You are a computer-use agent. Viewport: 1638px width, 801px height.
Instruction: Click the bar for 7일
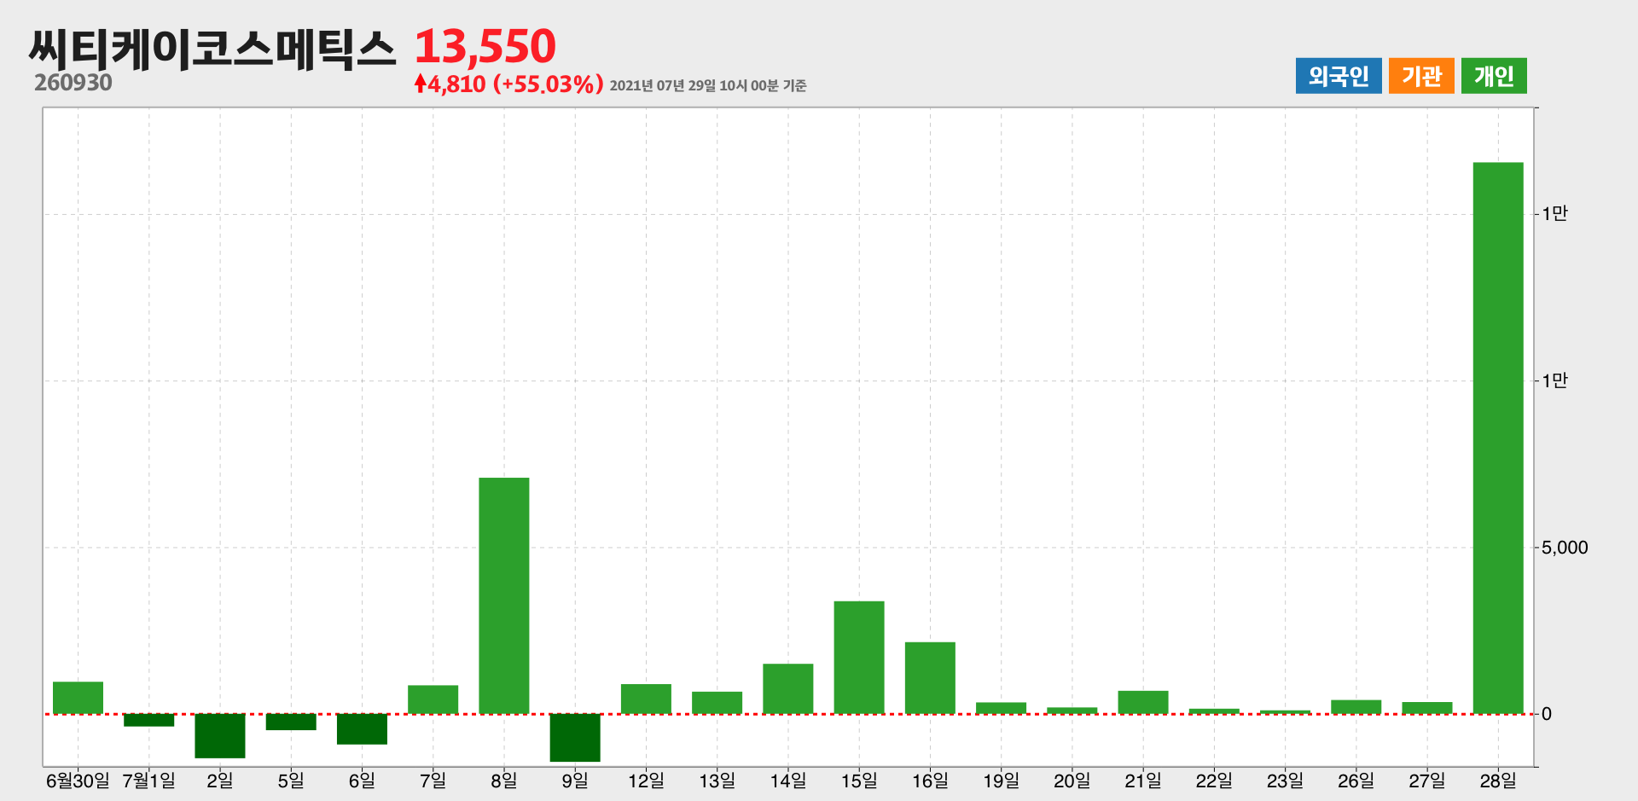tap(433, 699)
